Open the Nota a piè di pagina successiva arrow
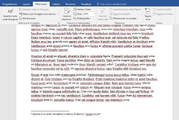 click(x=58, y=14)
